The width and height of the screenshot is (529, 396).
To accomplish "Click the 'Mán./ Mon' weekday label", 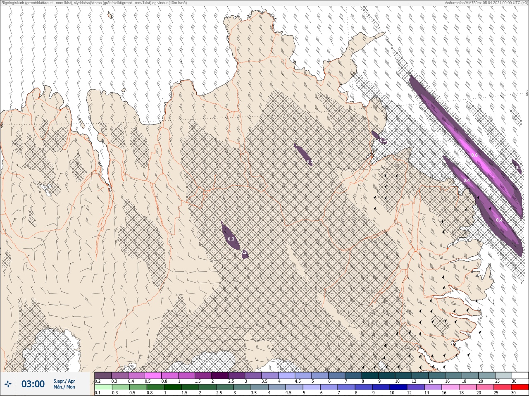I will pos(64,387).
